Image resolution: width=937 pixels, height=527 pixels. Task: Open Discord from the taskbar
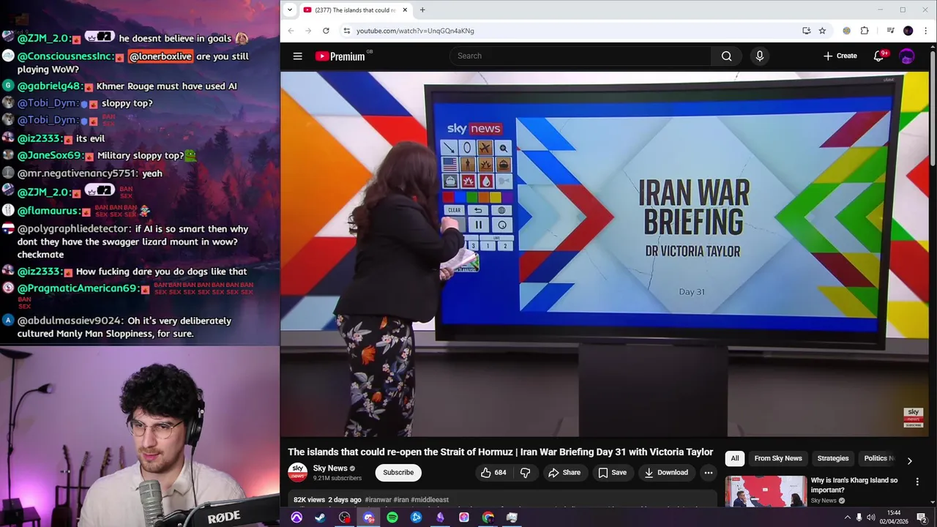point(369,517)
